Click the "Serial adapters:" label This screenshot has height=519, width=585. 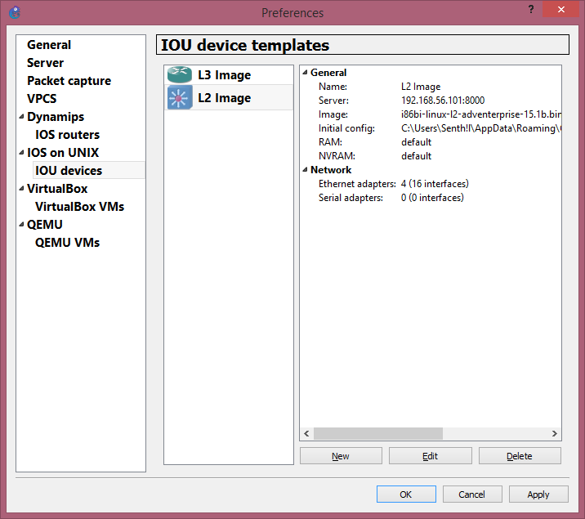351,197
